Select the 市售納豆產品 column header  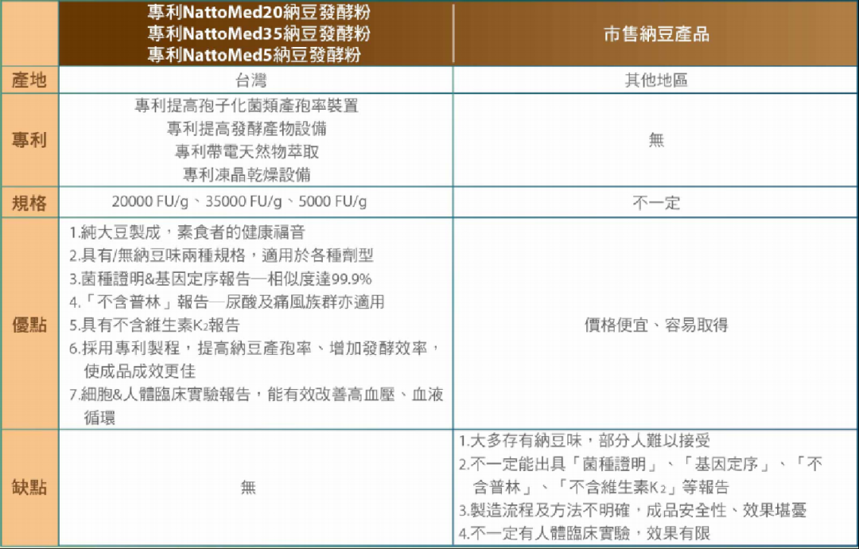(x=656, y=34)
